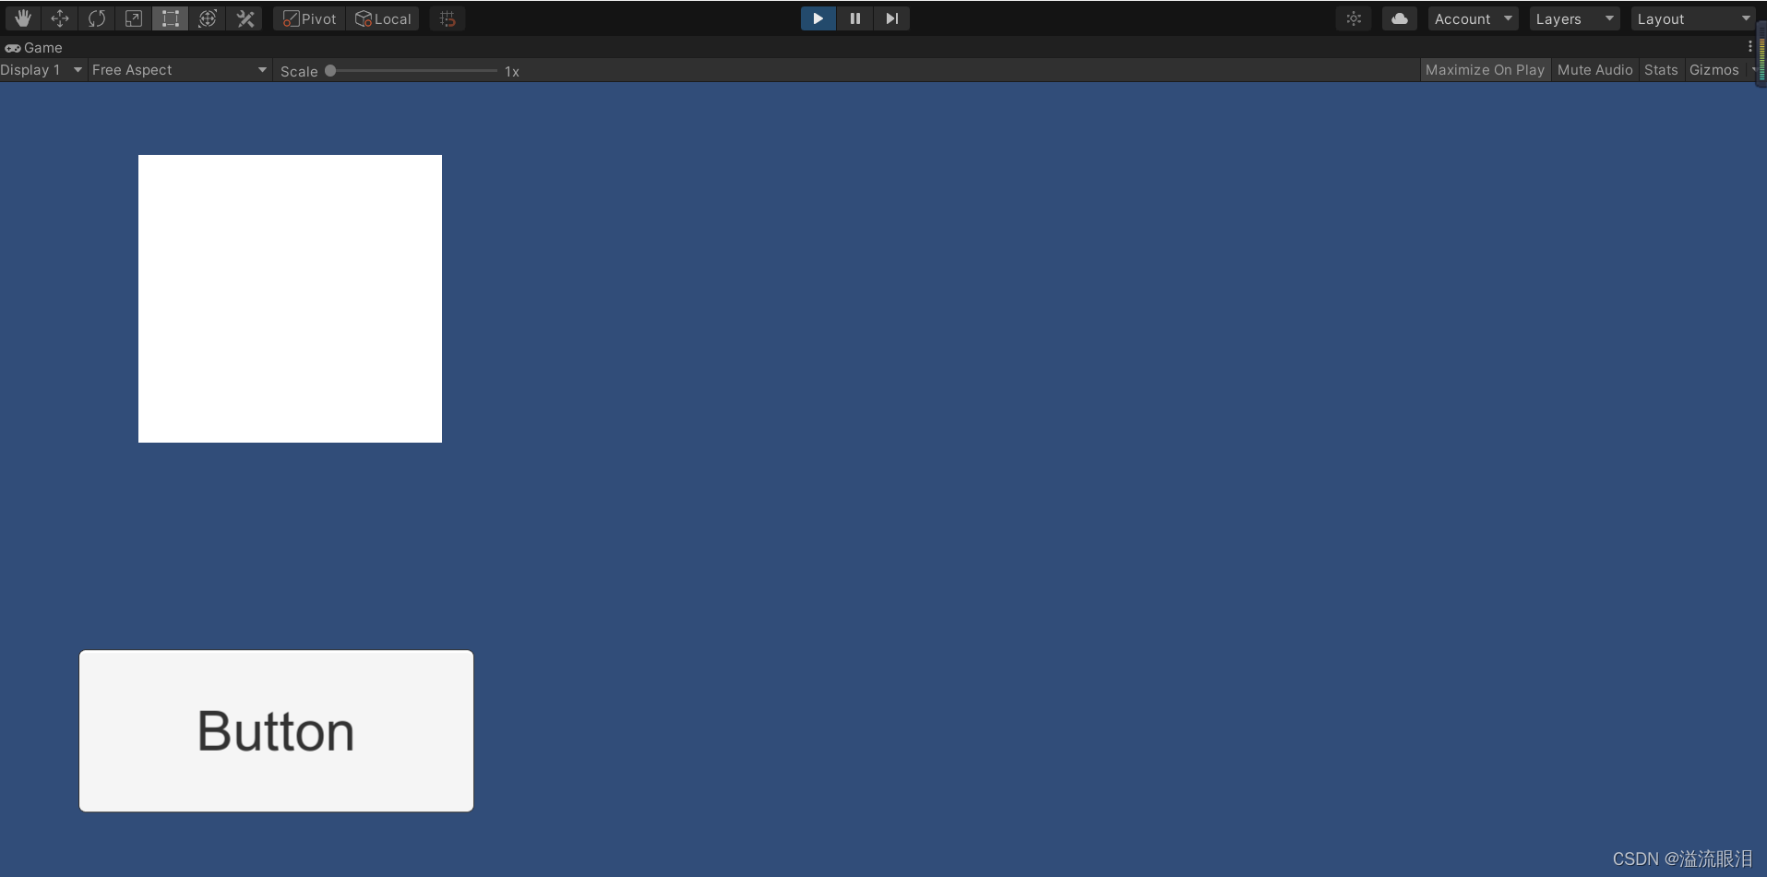
Task: Select the Rect transform tool
Action: point(171,18)
